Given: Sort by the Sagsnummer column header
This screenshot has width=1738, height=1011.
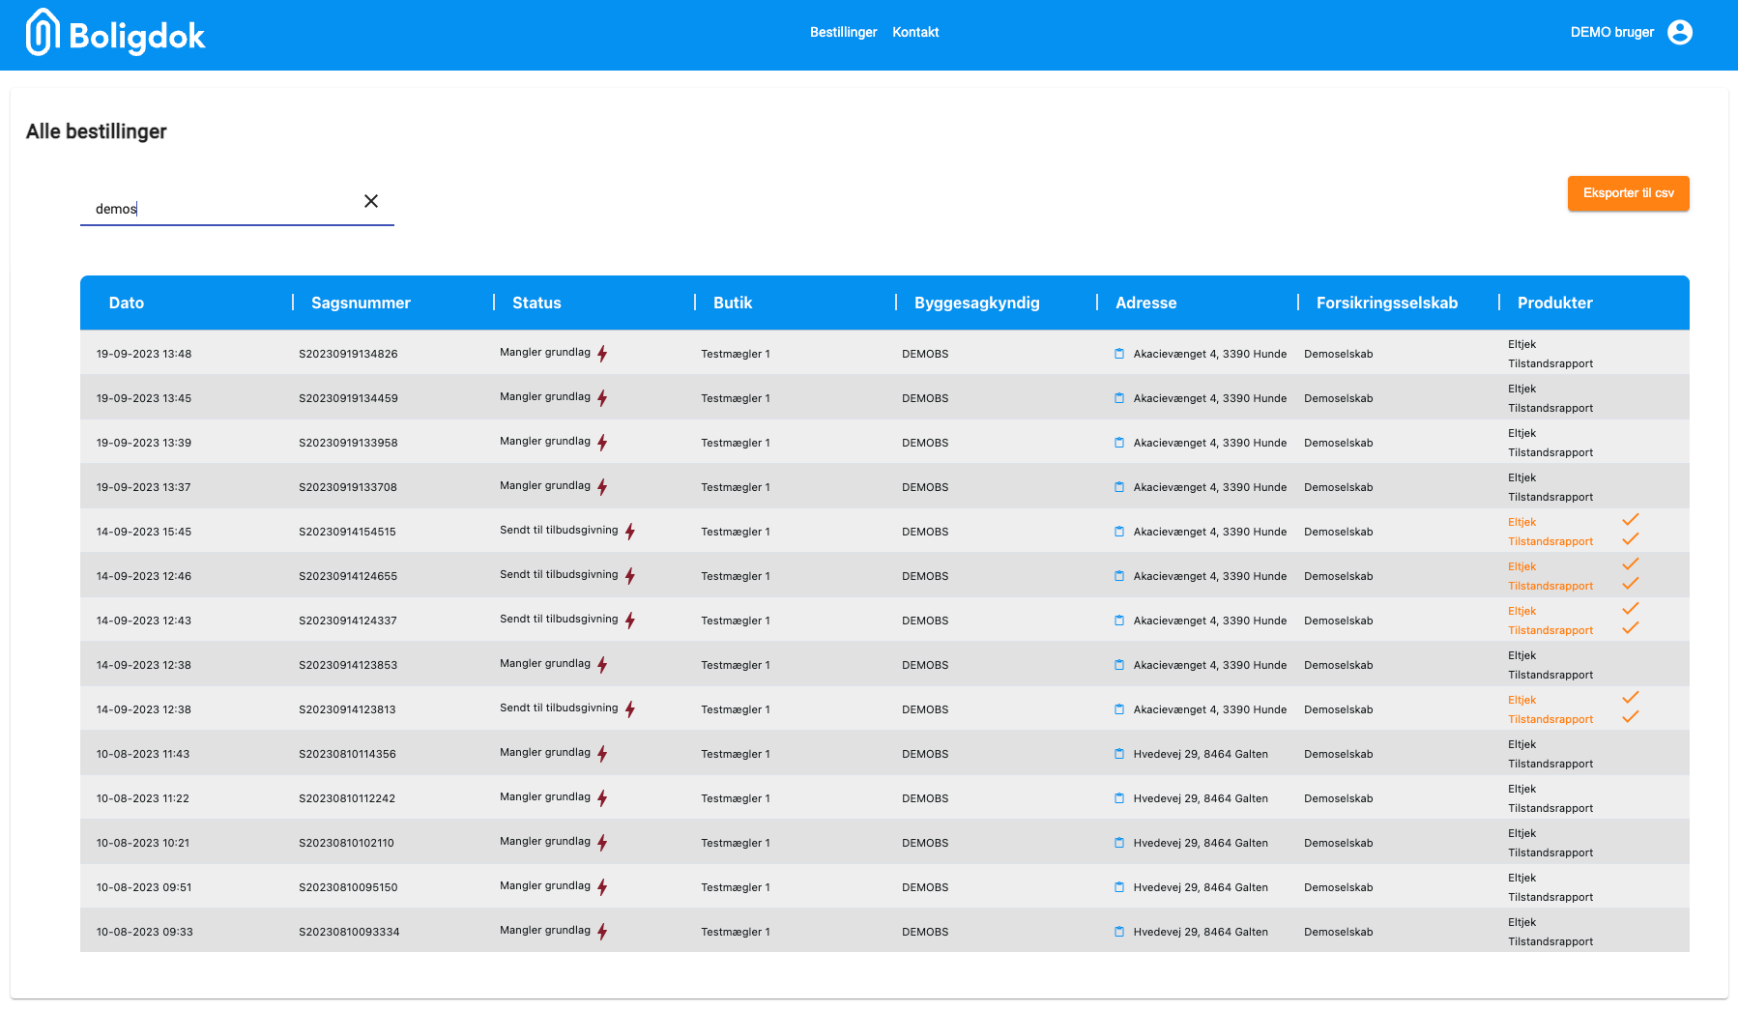Looking at the screenshot, I should click(361, 303).
